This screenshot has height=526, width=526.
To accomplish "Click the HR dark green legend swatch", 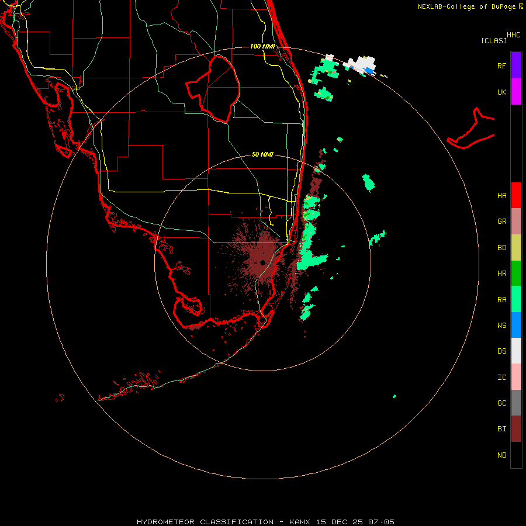I will 516,274.
